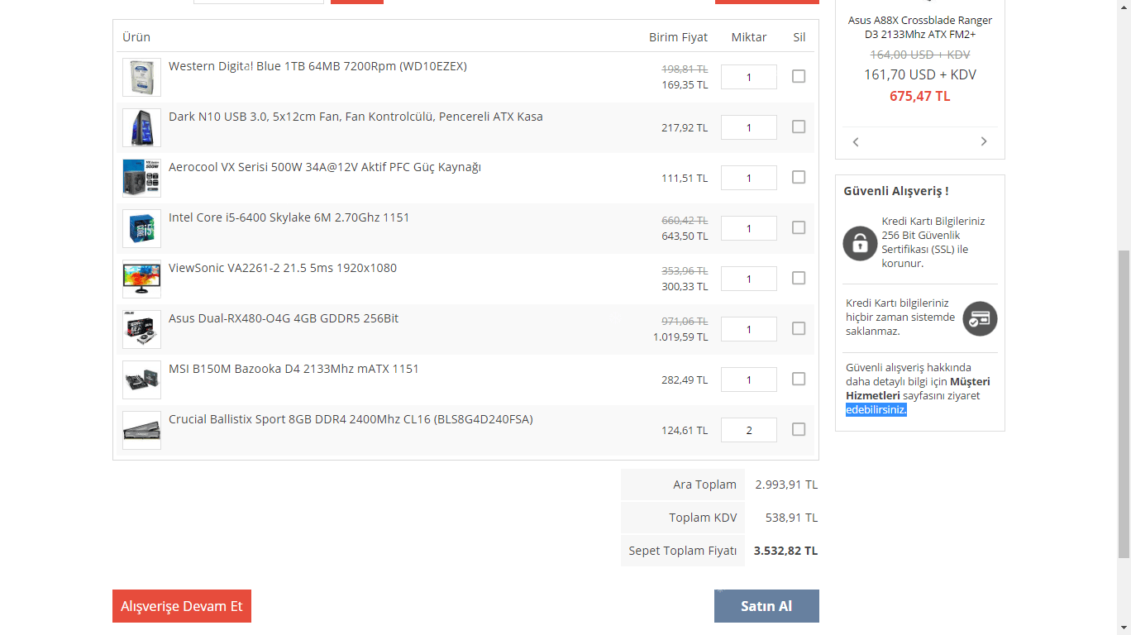Screen dimensions: 1131x635
Task: Click the Ürün column header
Action: point(136,37)
